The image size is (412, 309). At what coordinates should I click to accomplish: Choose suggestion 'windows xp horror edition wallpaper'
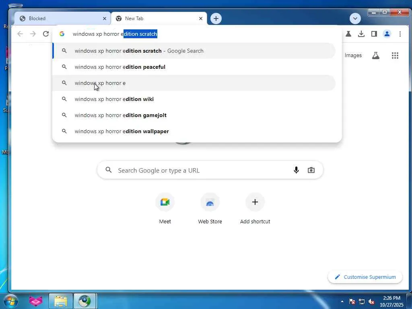click(x=194, y=131)
